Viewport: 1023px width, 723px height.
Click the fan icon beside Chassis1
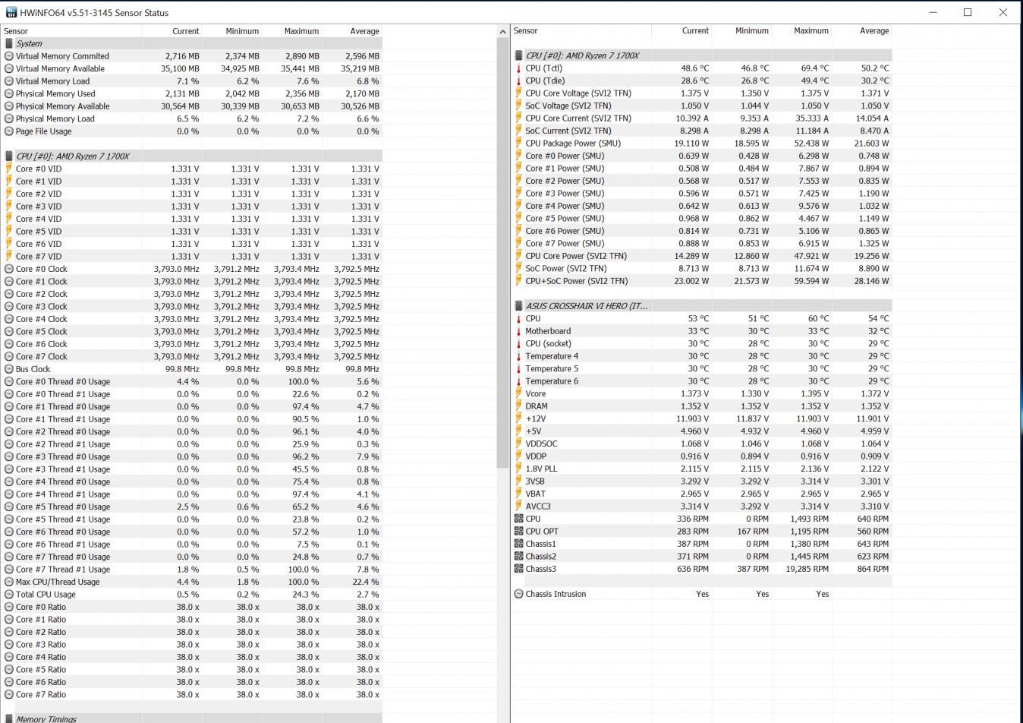518,544
